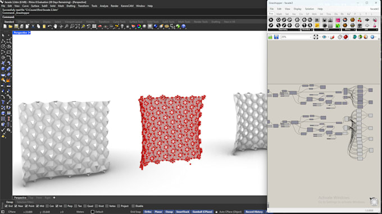This screenshot has height=214, width=382.
Task: Click Grasshopper Zoom Extents icon beside zoom box
Action: [316, 37]
